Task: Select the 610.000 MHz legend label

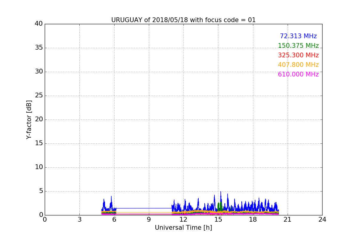Action: pyautogui.click(x=298, y=74)
